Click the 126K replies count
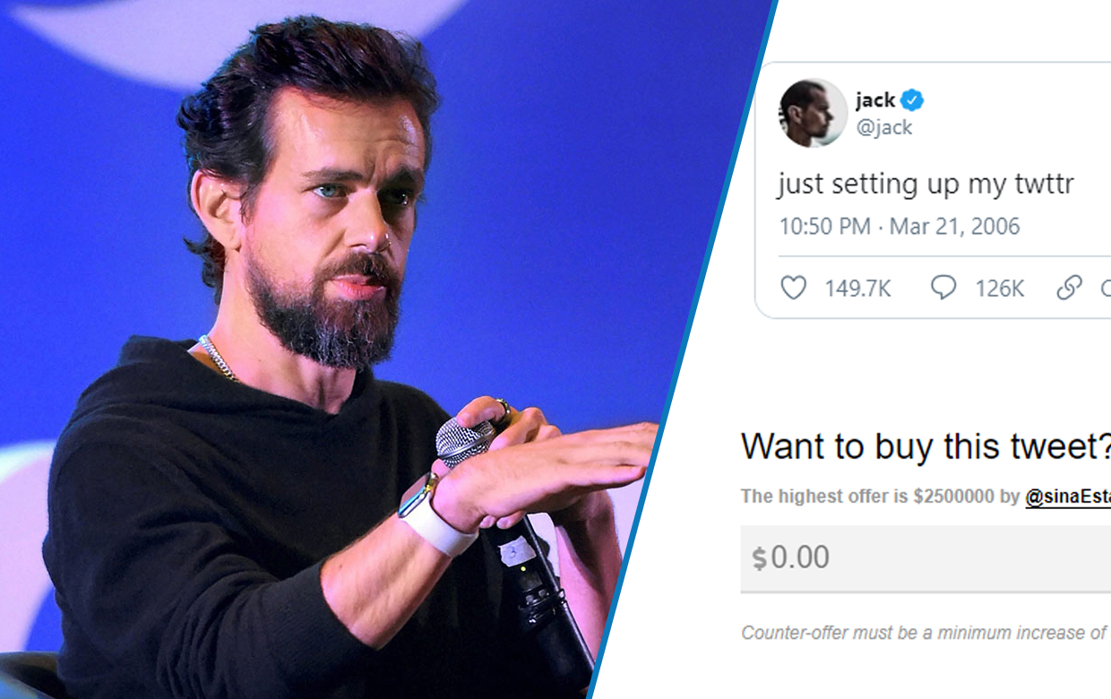 click(999, 289)
